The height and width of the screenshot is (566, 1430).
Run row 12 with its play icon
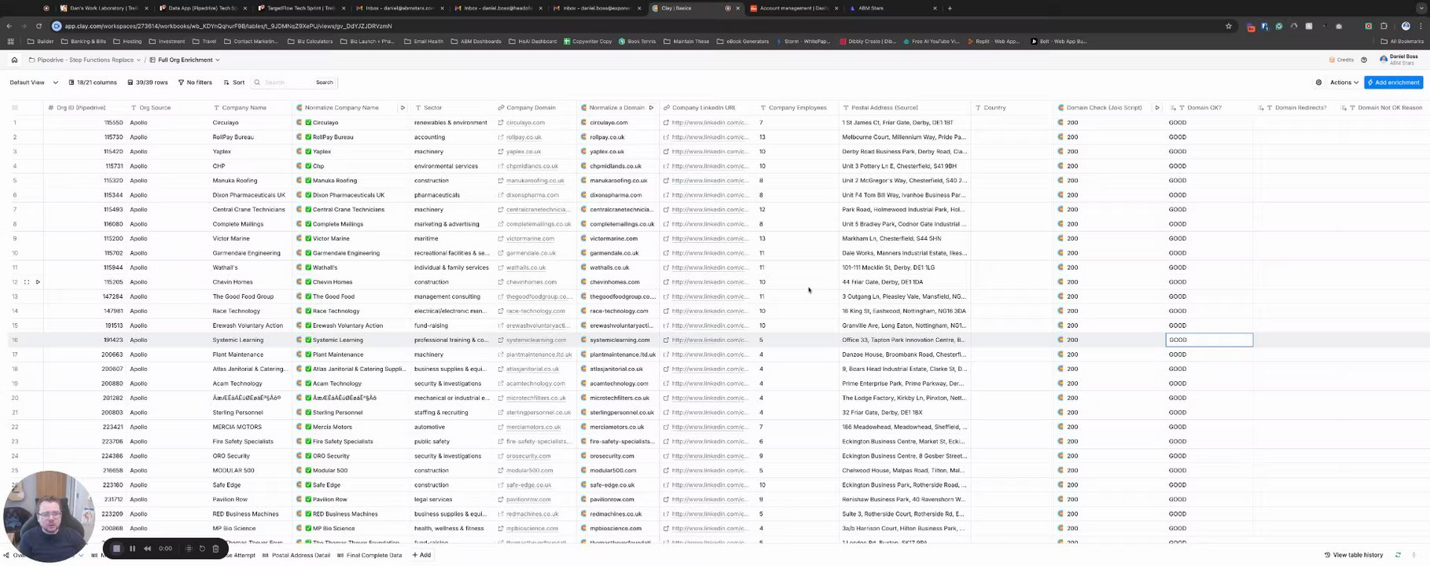tap(38, 282)
